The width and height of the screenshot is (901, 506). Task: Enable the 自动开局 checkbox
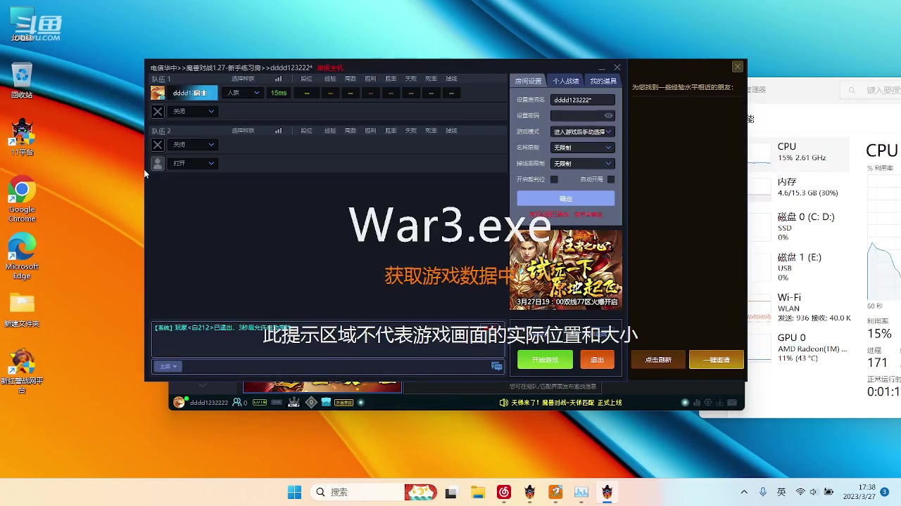click(x=611, y=179)
